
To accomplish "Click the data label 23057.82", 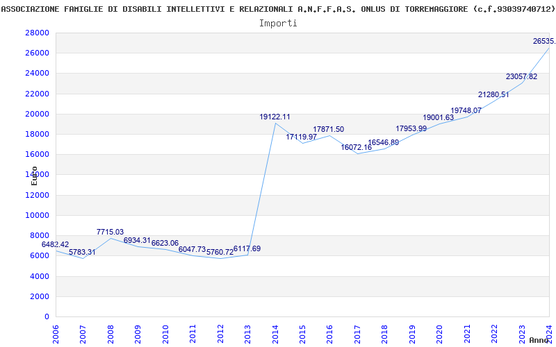I will (x=522, y=76).
